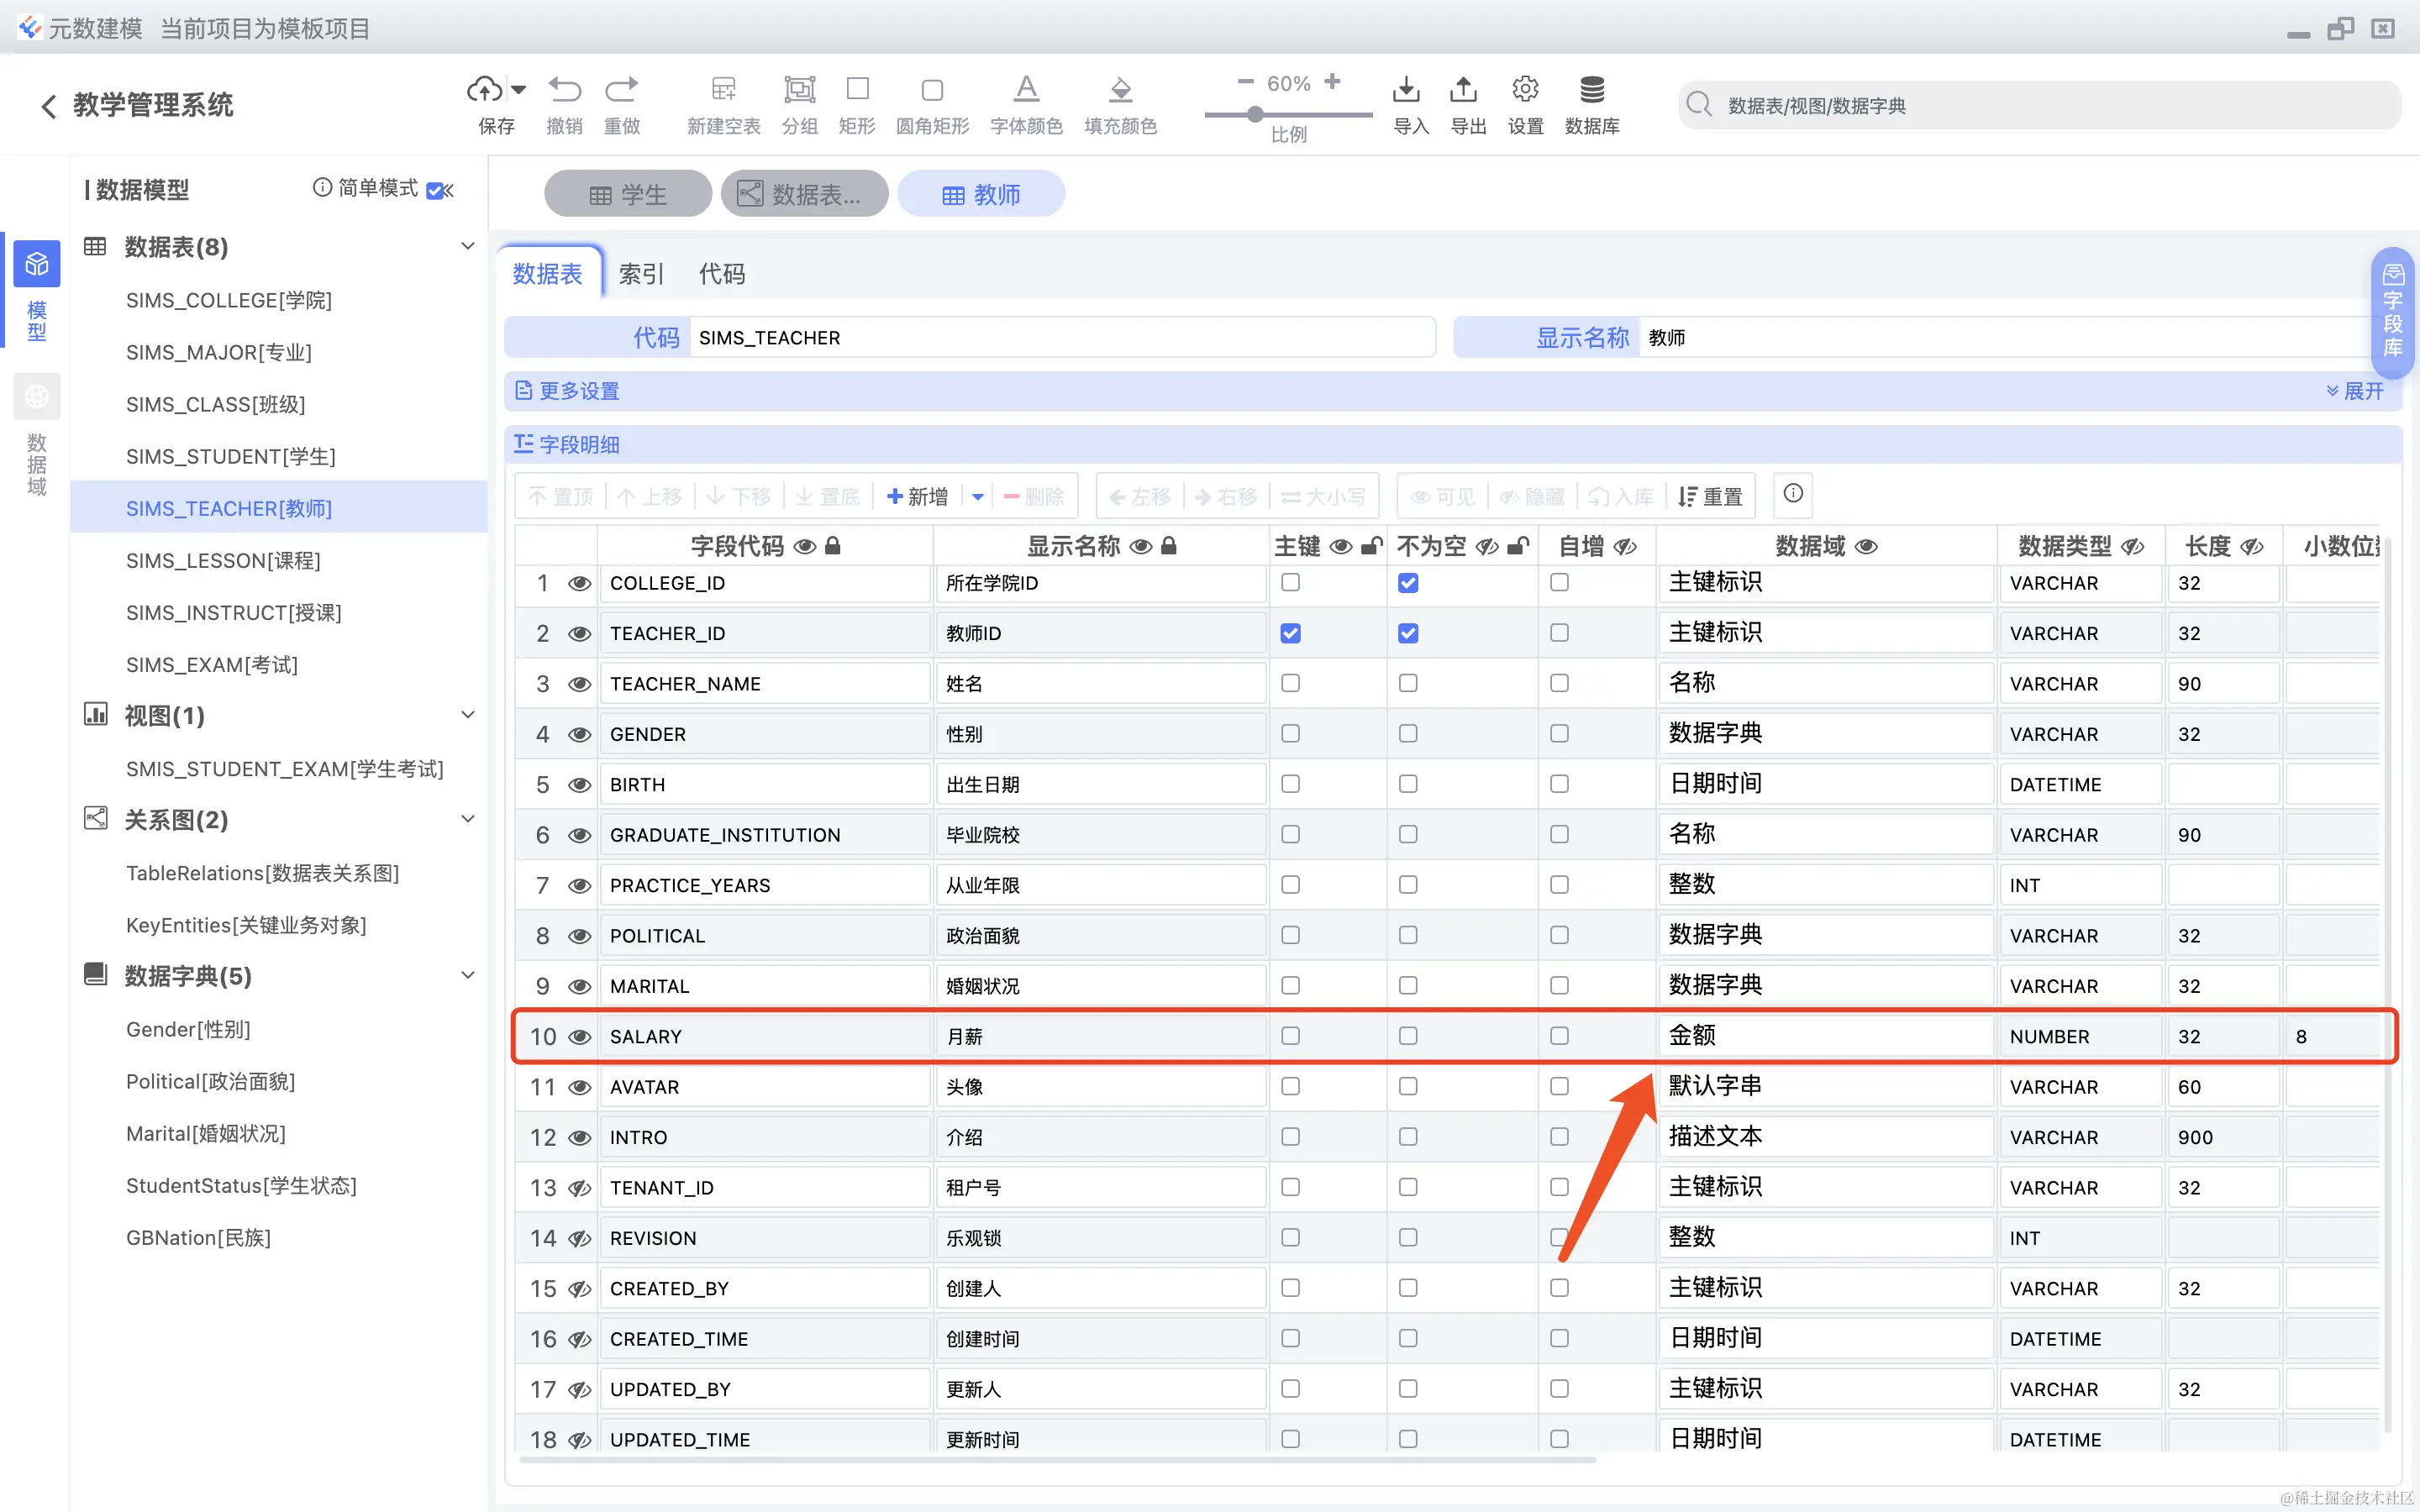Open the Fill Color tool
The image size is (2420, 1512).
click(1120, 90)
